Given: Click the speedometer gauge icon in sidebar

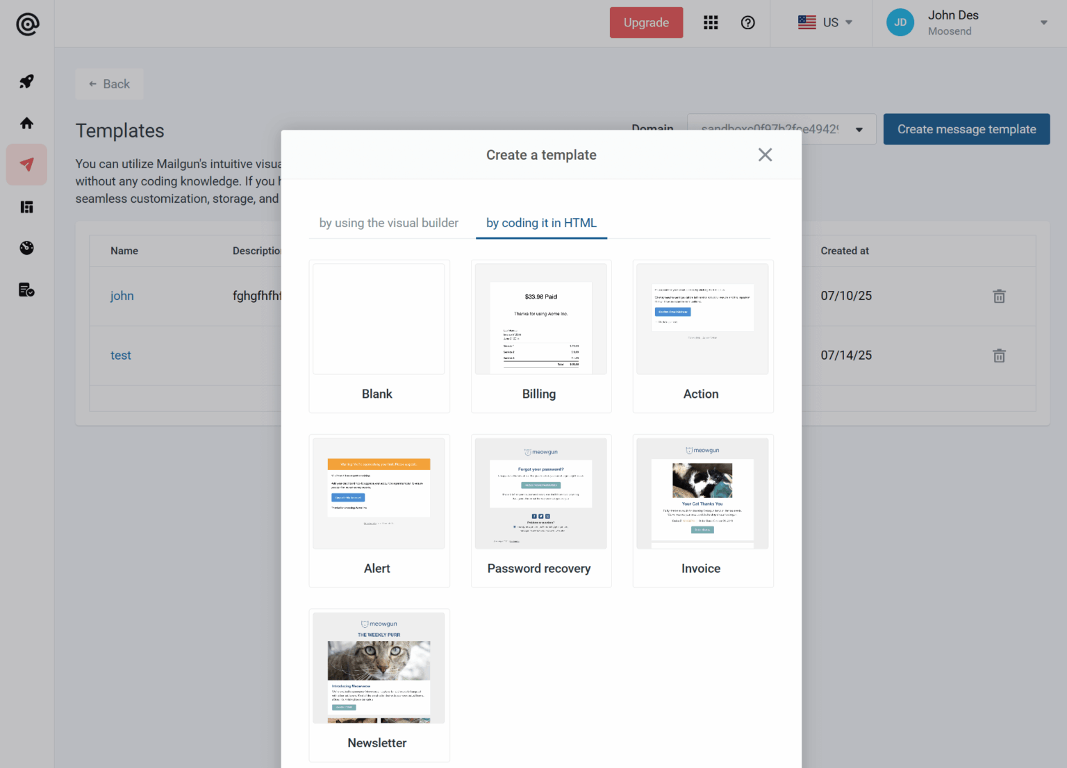Looking at the screenshot, I should 26,248.
